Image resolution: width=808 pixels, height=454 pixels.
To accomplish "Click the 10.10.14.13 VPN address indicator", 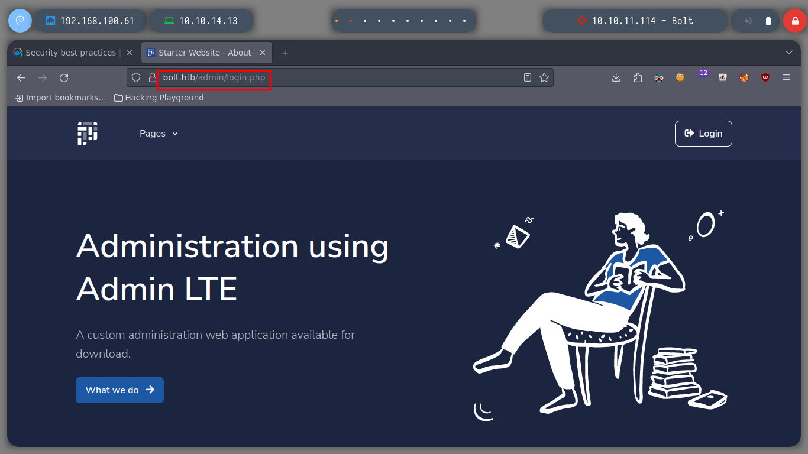I will pos(201,21).
